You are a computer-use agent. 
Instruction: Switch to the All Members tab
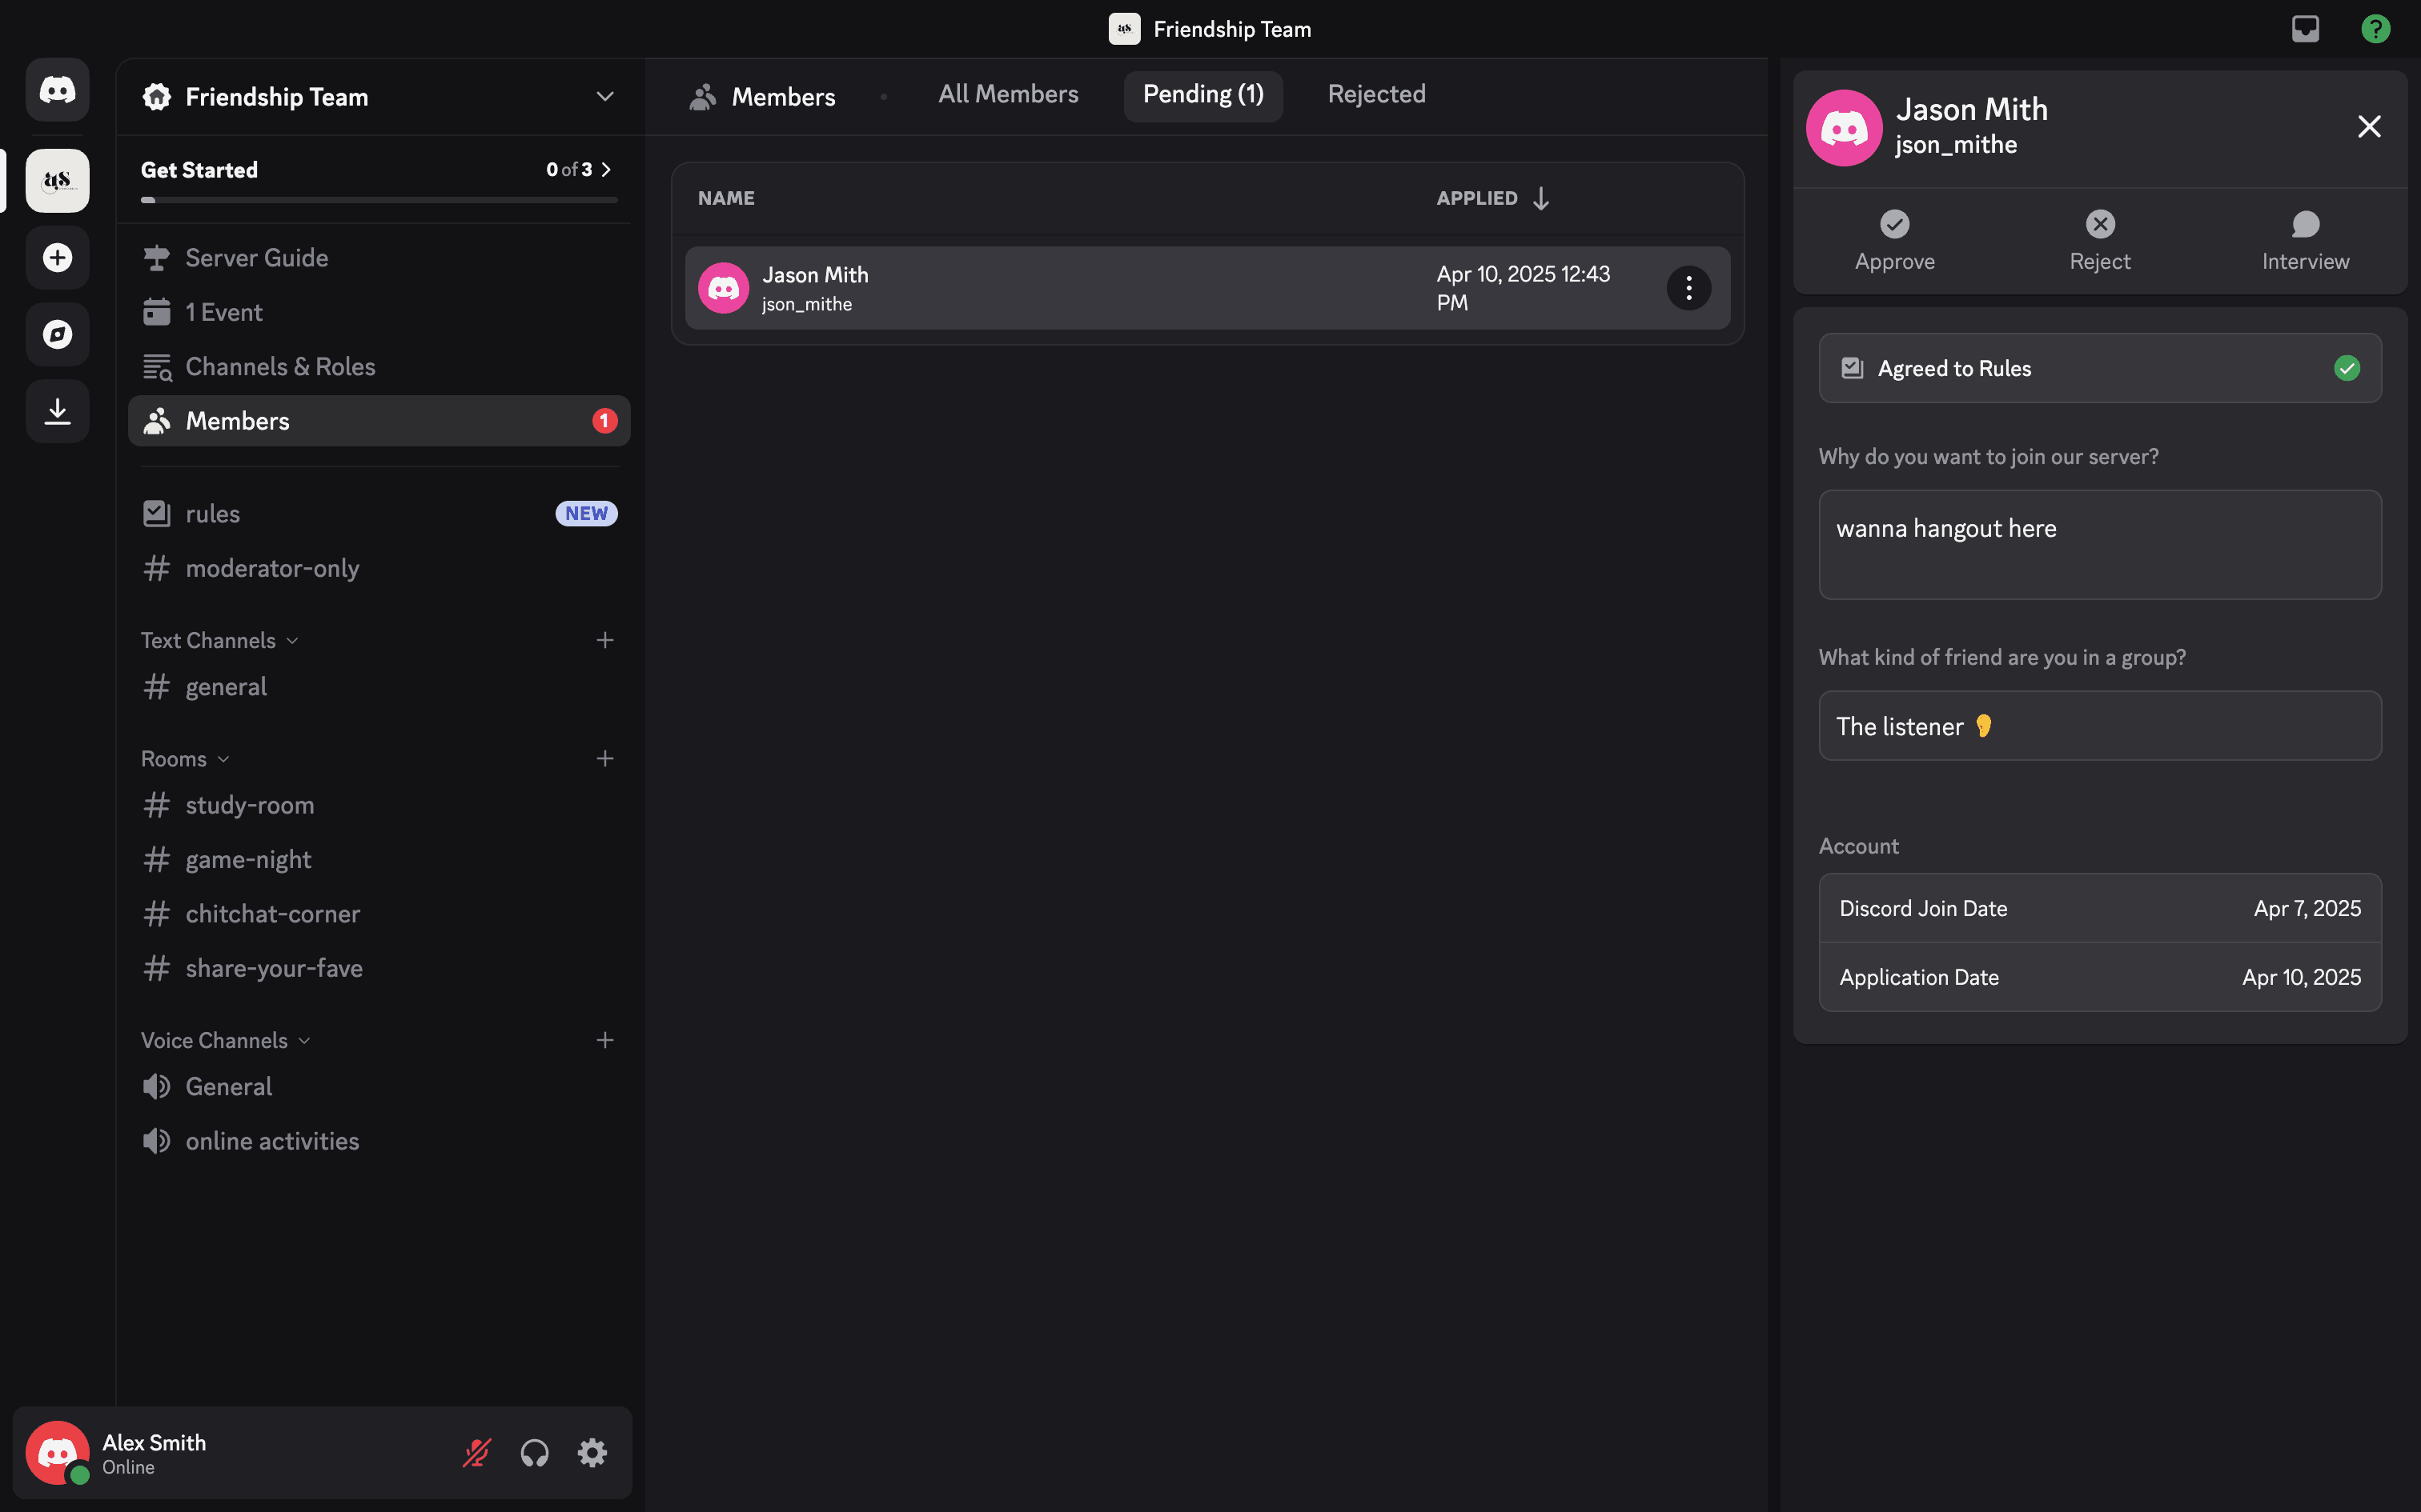click(1007, 94)
